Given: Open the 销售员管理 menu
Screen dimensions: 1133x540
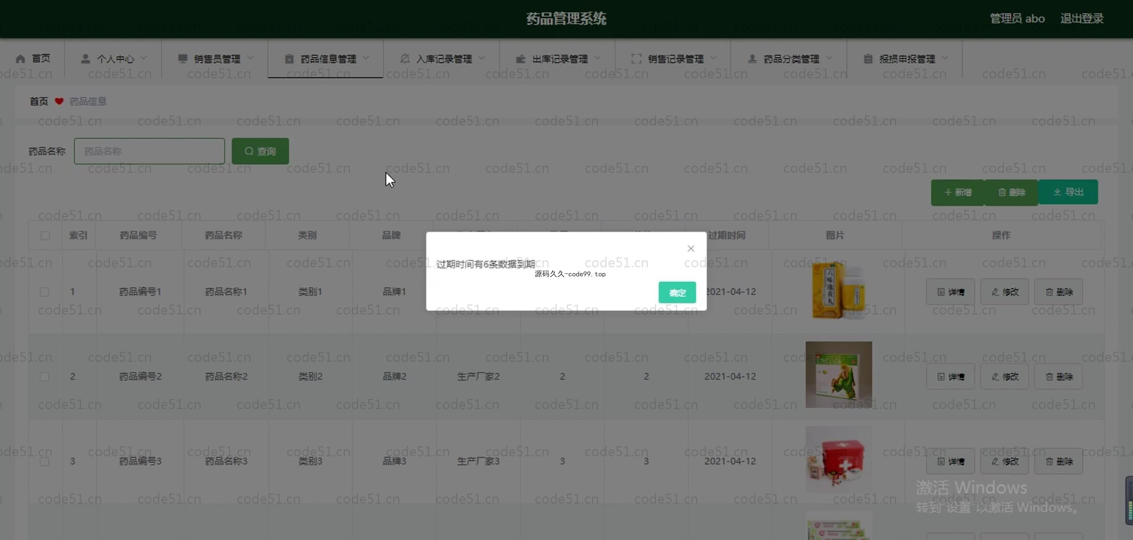Looking at the screenshot, I should pyautogui.click(x=215, y=58).
